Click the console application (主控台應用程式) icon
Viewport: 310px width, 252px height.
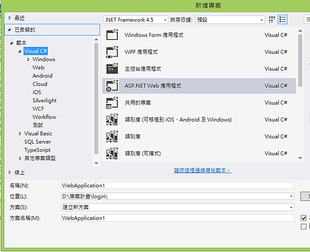(112, 69)
